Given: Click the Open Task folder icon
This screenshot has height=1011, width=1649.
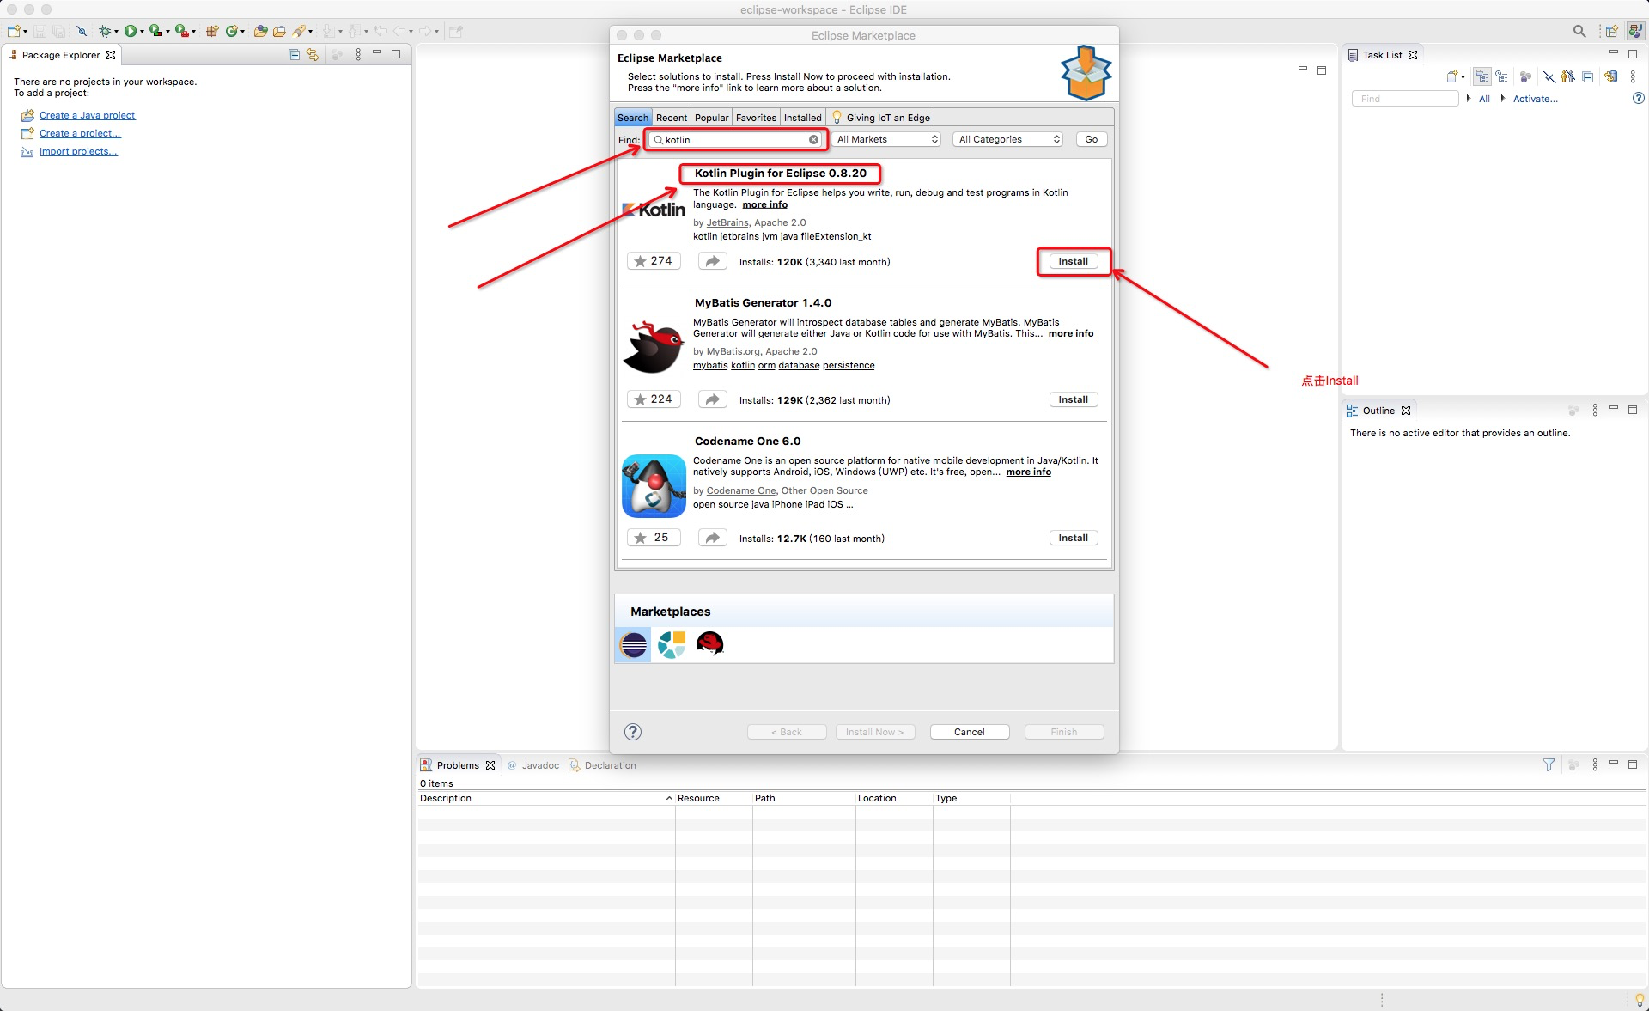Looking at the screenshot, I should (280, 31).
